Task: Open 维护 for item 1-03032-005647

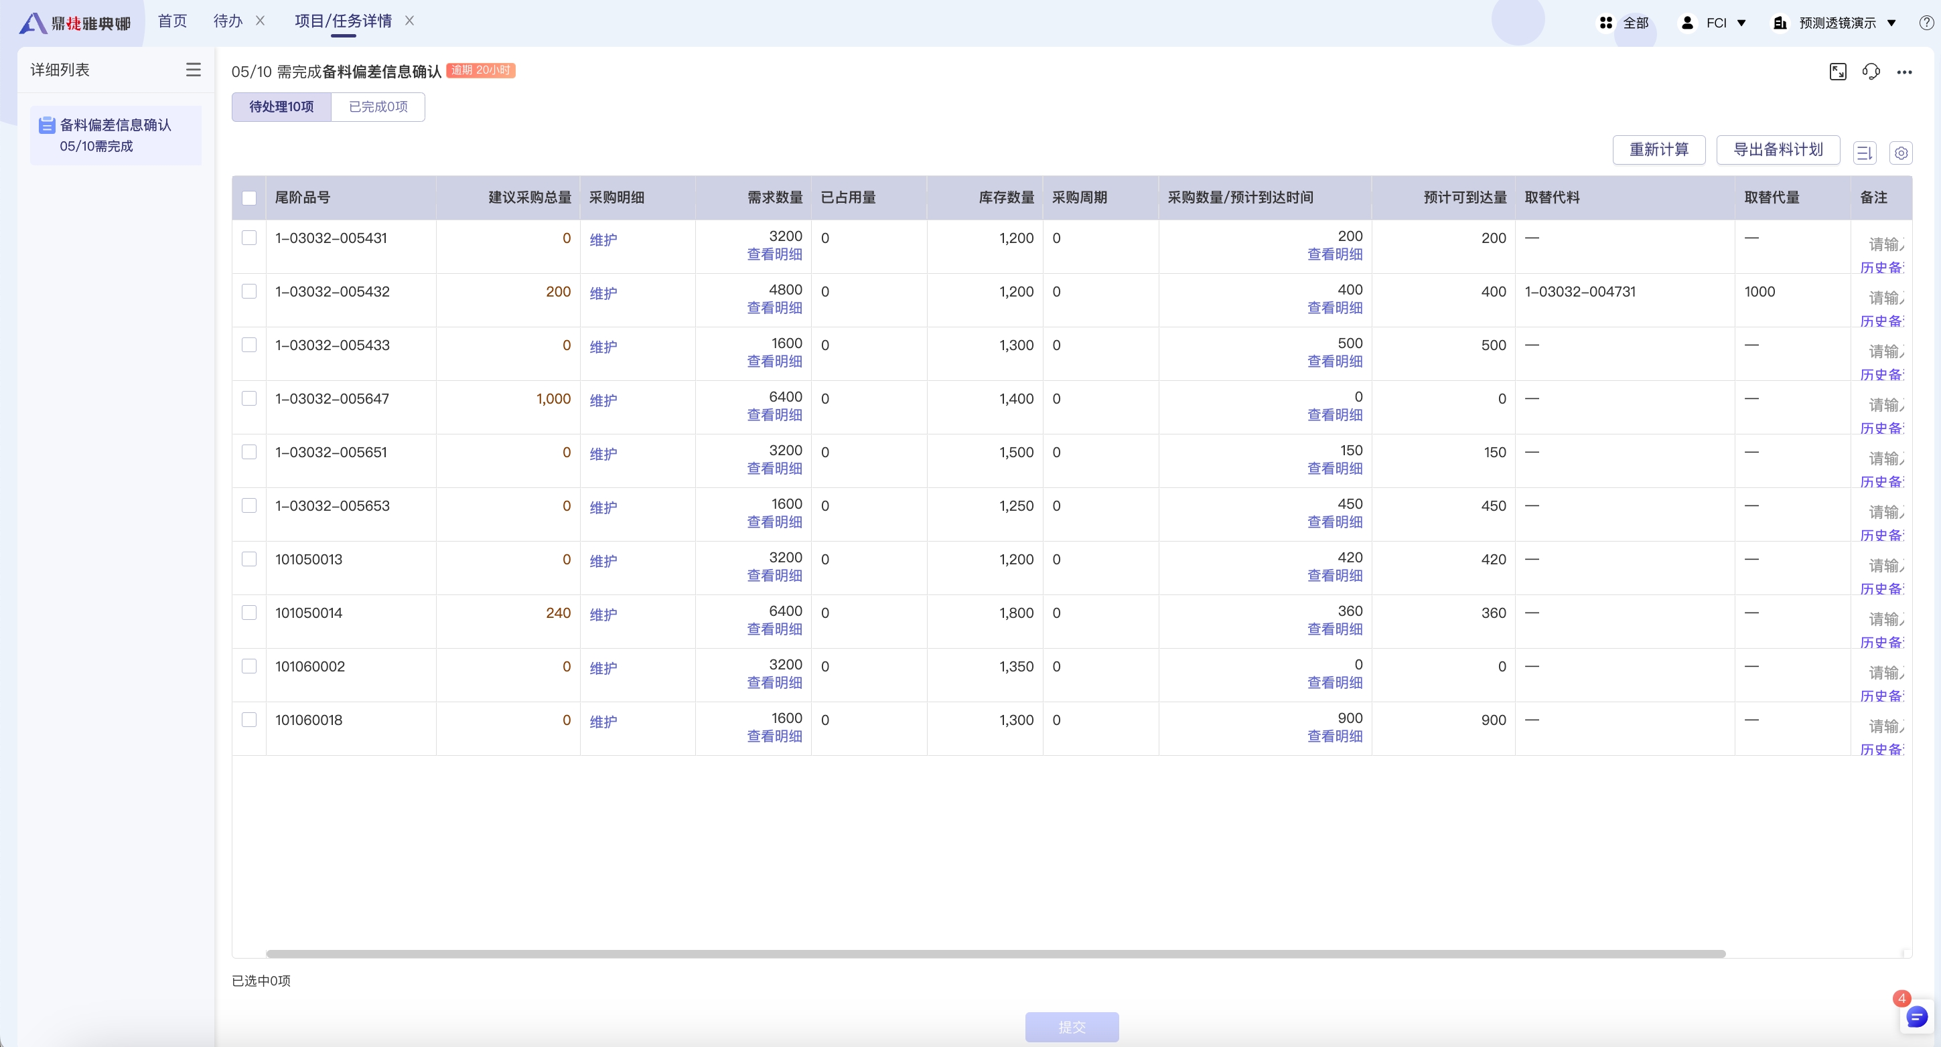Action: [x=603, y=401]
